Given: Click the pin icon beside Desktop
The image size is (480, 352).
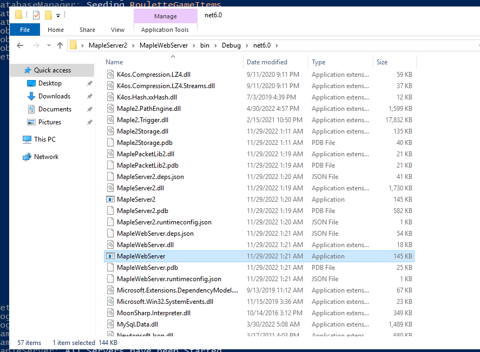Looking at the screenshot, I should pos(89,83).
